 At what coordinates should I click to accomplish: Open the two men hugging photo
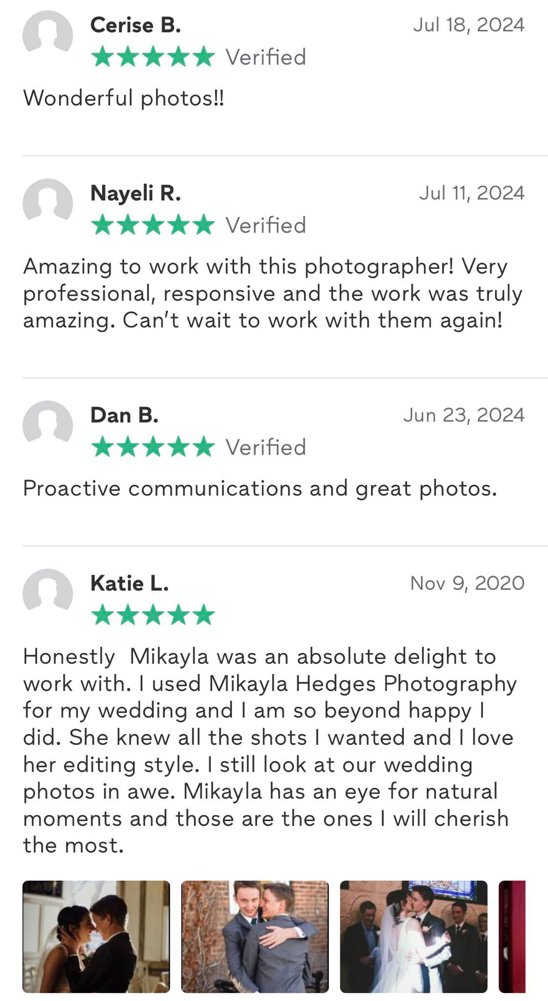[x=255, y=936]
